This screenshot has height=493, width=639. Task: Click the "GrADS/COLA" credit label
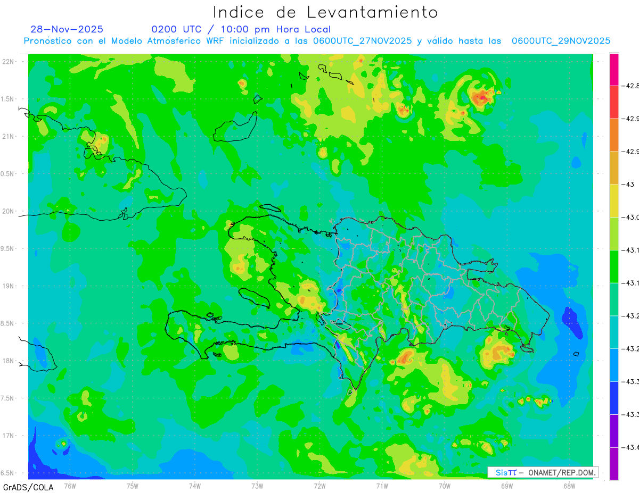(x=28, y=487)
